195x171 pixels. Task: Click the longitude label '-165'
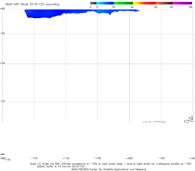(97, 158)
